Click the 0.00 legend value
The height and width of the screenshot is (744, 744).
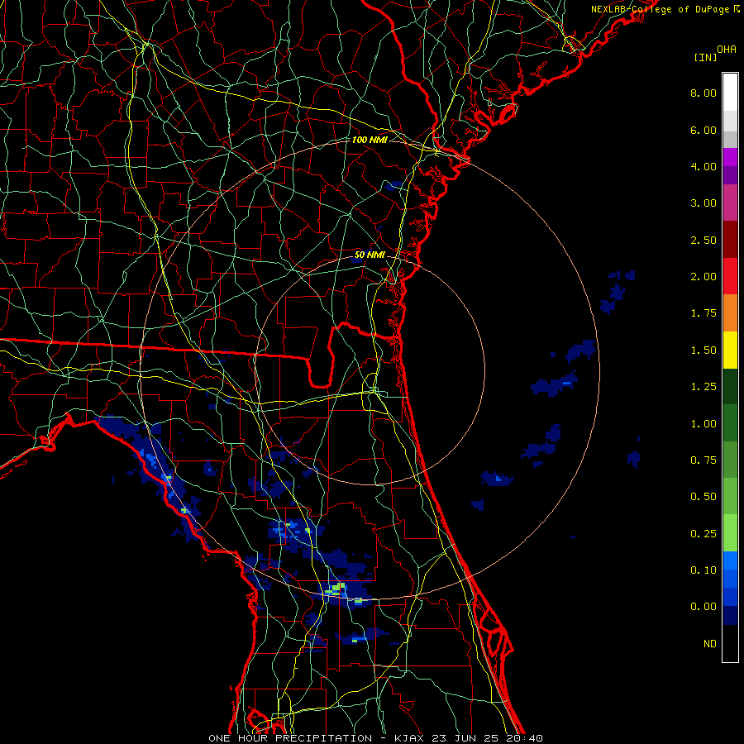703,607
